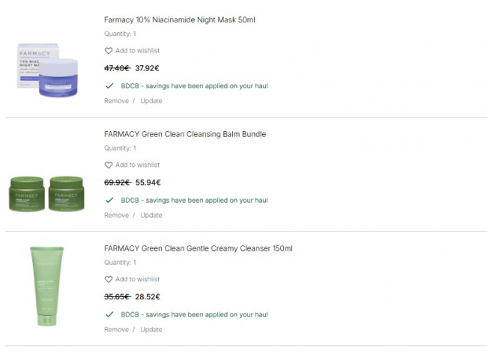Click heart icon for Niacinamide Night Mask
Image resolution: width=487 pixels, height=351 pixels.
click(109, 51)
